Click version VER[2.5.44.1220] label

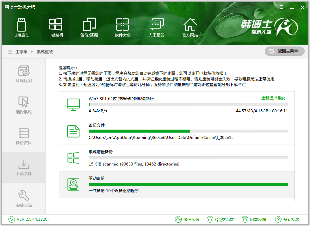[33, 219]
